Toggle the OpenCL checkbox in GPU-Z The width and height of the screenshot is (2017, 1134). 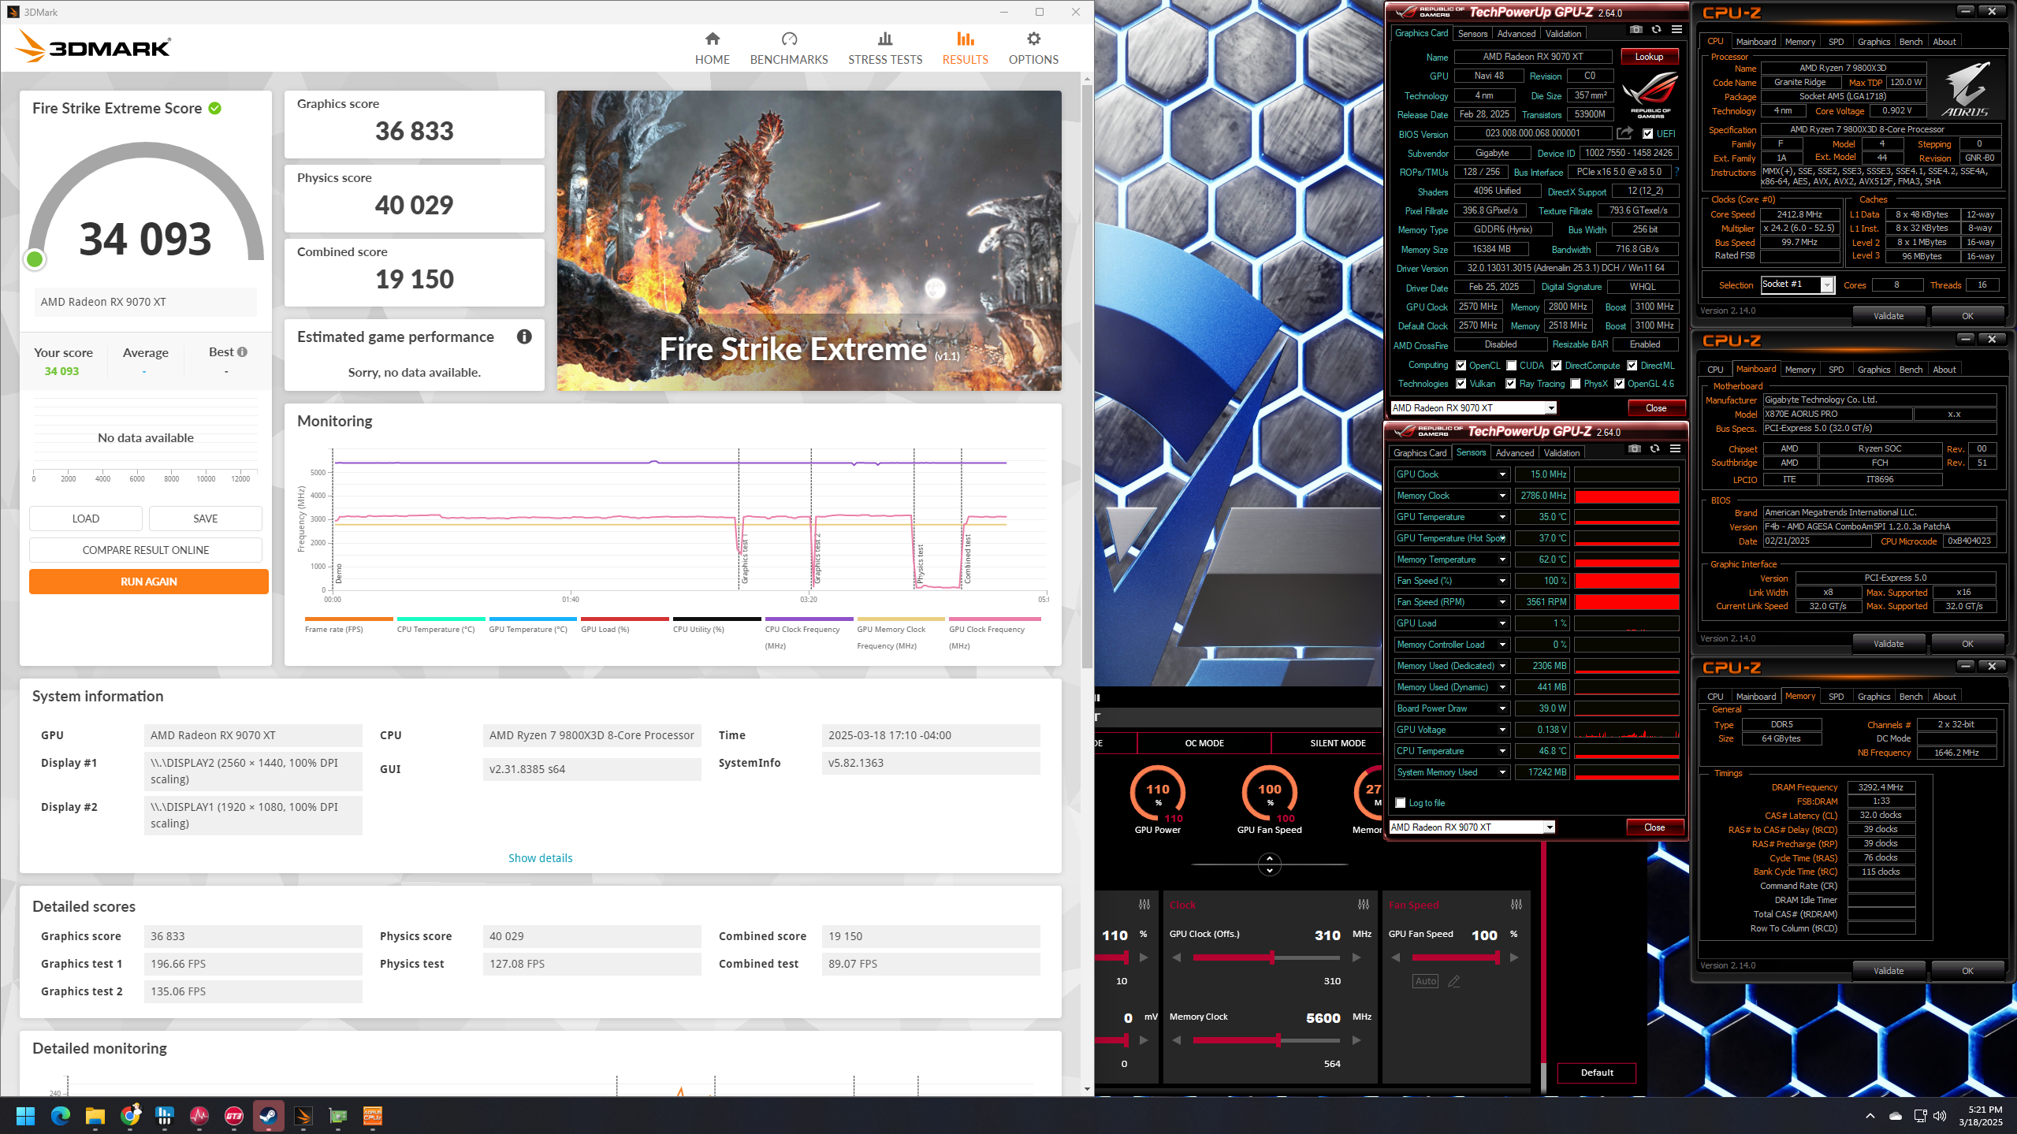point(1461,366)
